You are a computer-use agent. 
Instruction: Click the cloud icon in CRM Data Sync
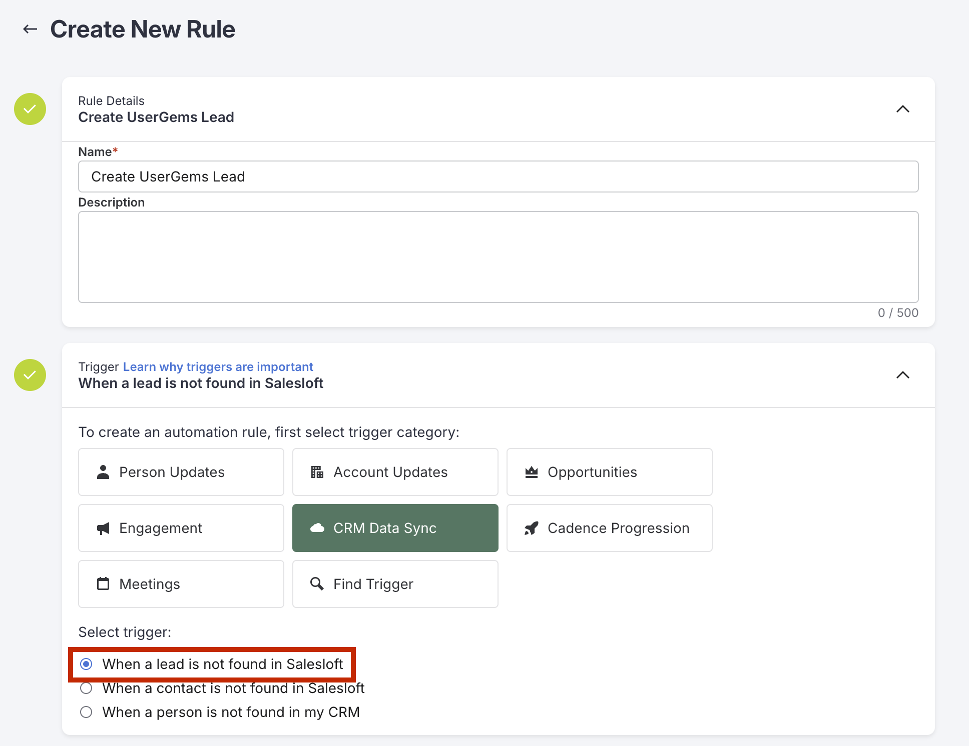(x=317, y=528)
